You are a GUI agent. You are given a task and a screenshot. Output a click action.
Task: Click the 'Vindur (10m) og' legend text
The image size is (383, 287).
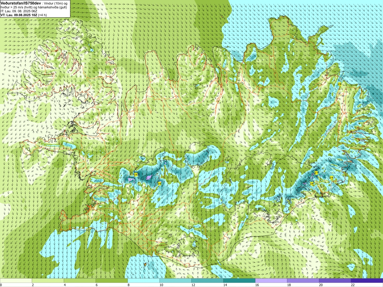pos(56,3)
